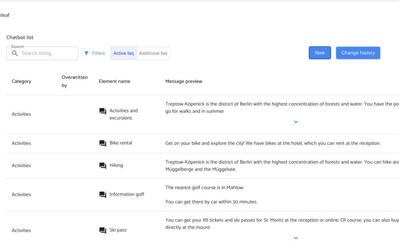Open the Filters options
This screenshot has width=399, height=249.
(98, 53)
